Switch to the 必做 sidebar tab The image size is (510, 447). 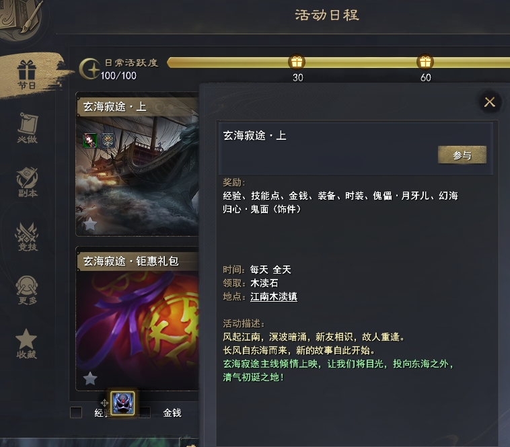pyautogui.click(x=28, y=128)
